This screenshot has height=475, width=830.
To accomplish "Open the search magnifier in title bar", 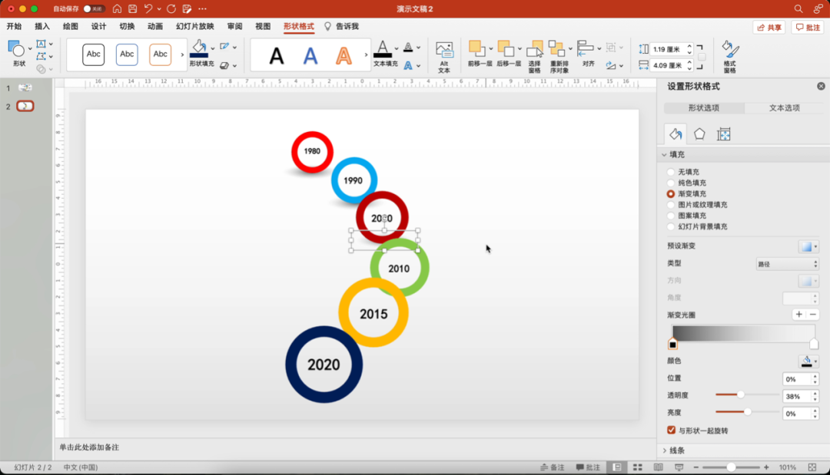I will click(x=798, y=8).
